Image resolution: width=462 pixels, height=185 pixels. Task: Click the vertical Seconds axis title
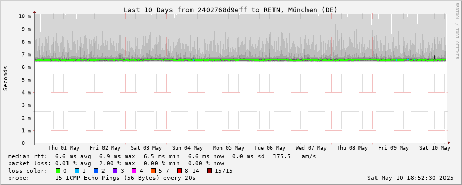point(5,78)
